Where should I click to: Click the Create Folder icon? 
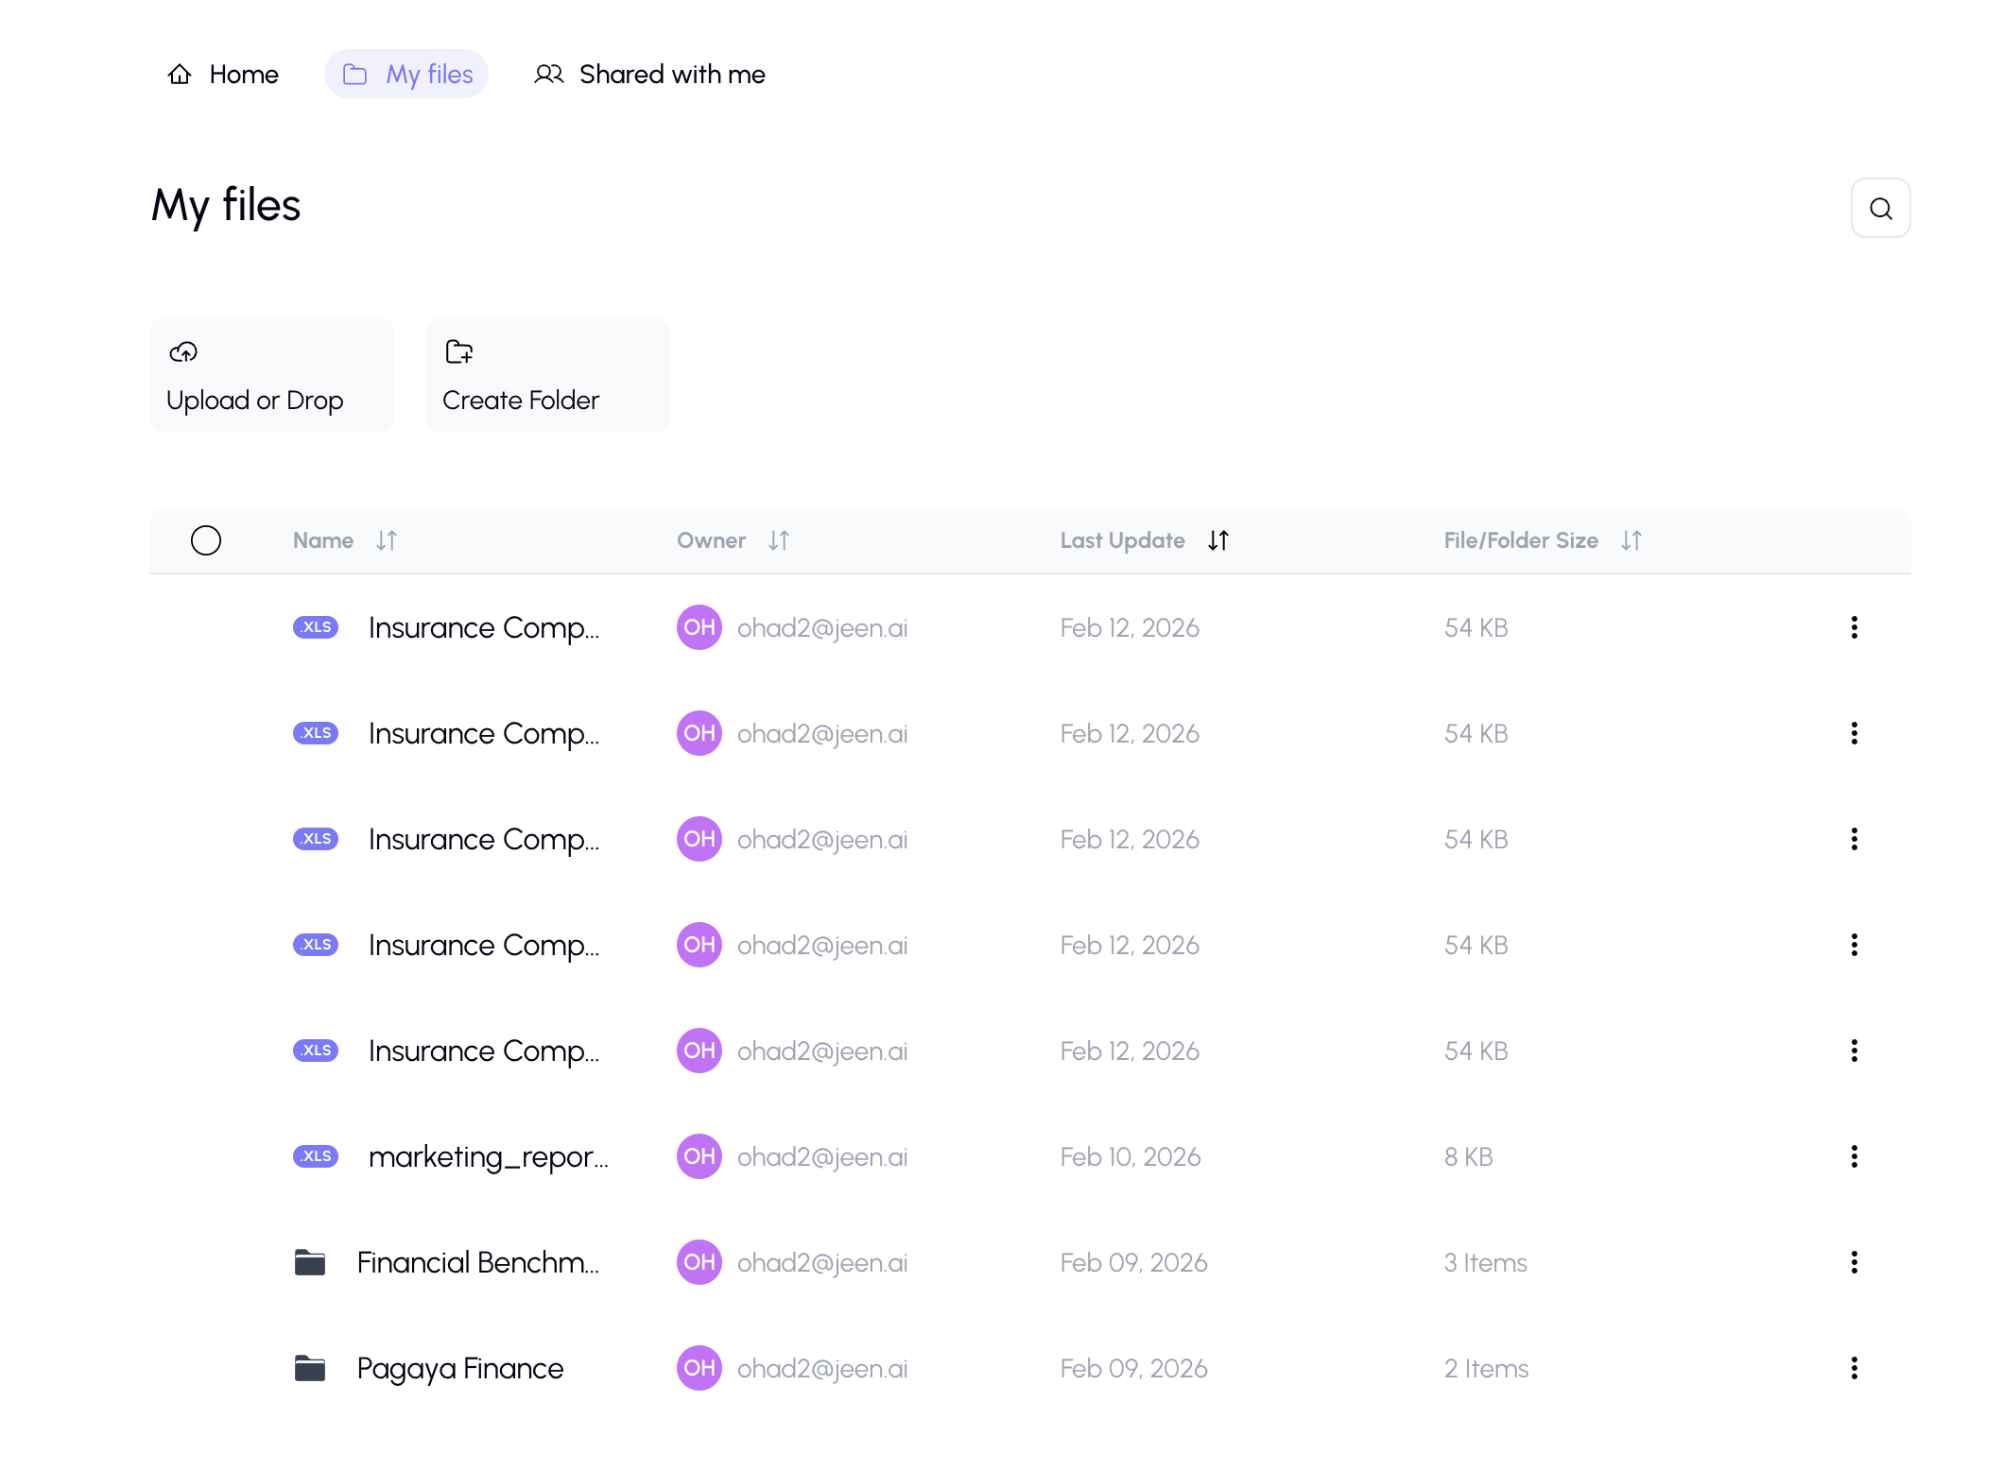pos(458,352)
